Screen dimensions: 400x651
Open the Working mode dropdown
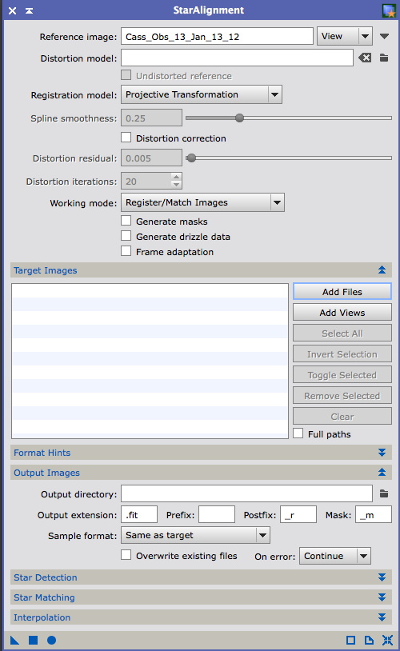[202, 202]
